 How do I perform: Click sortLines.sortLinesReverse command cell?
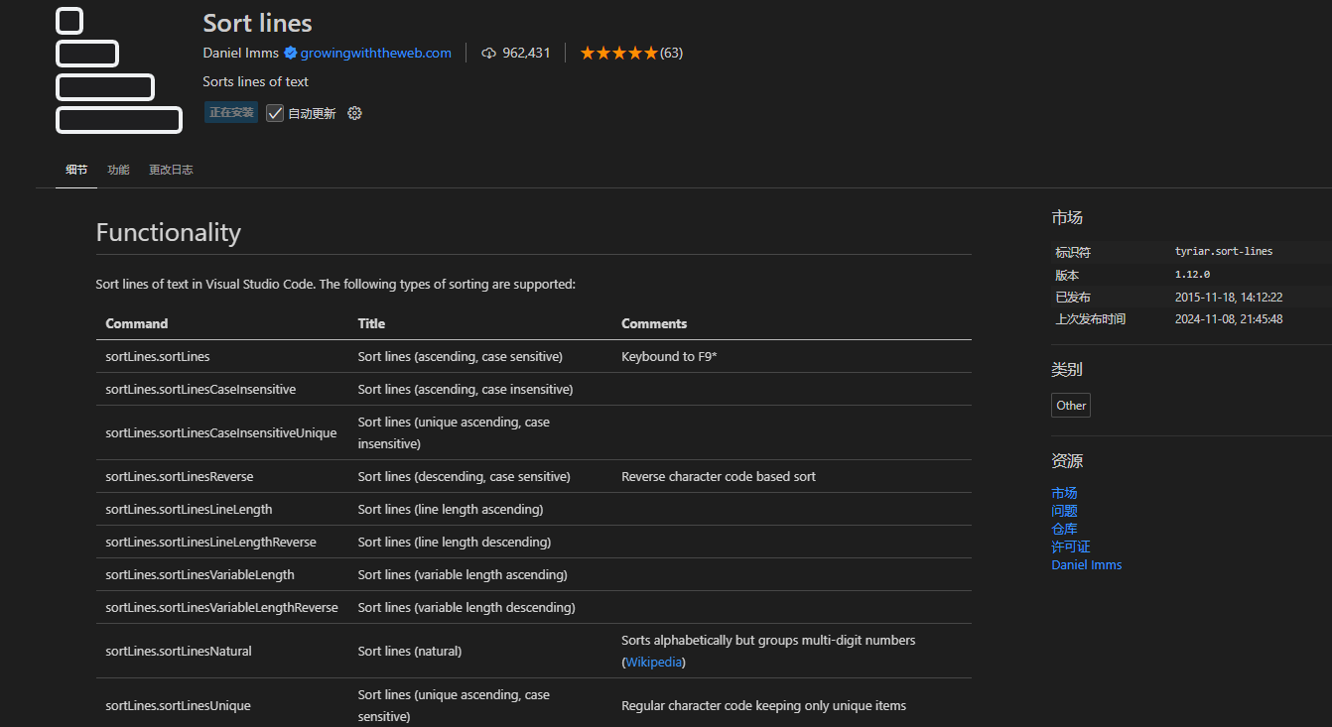tap(180, 476)
